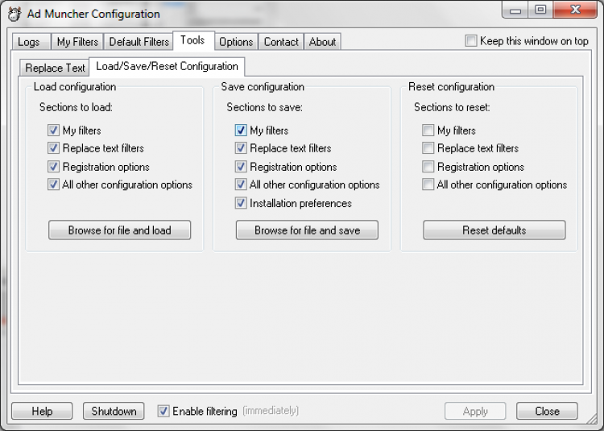This screenshot has height=431, width=604.
Task: Click the Ad Muncher cow icon in title bar
Action: (x=14, y=13)
